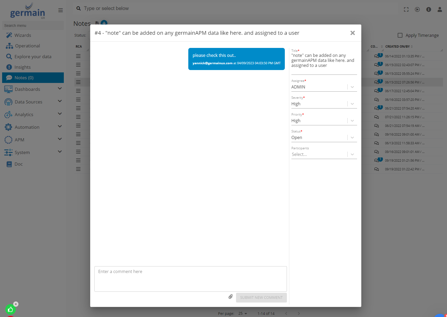The image size is (447, 317).
Task: Open the user profile icon
Action: pos(440,9)
